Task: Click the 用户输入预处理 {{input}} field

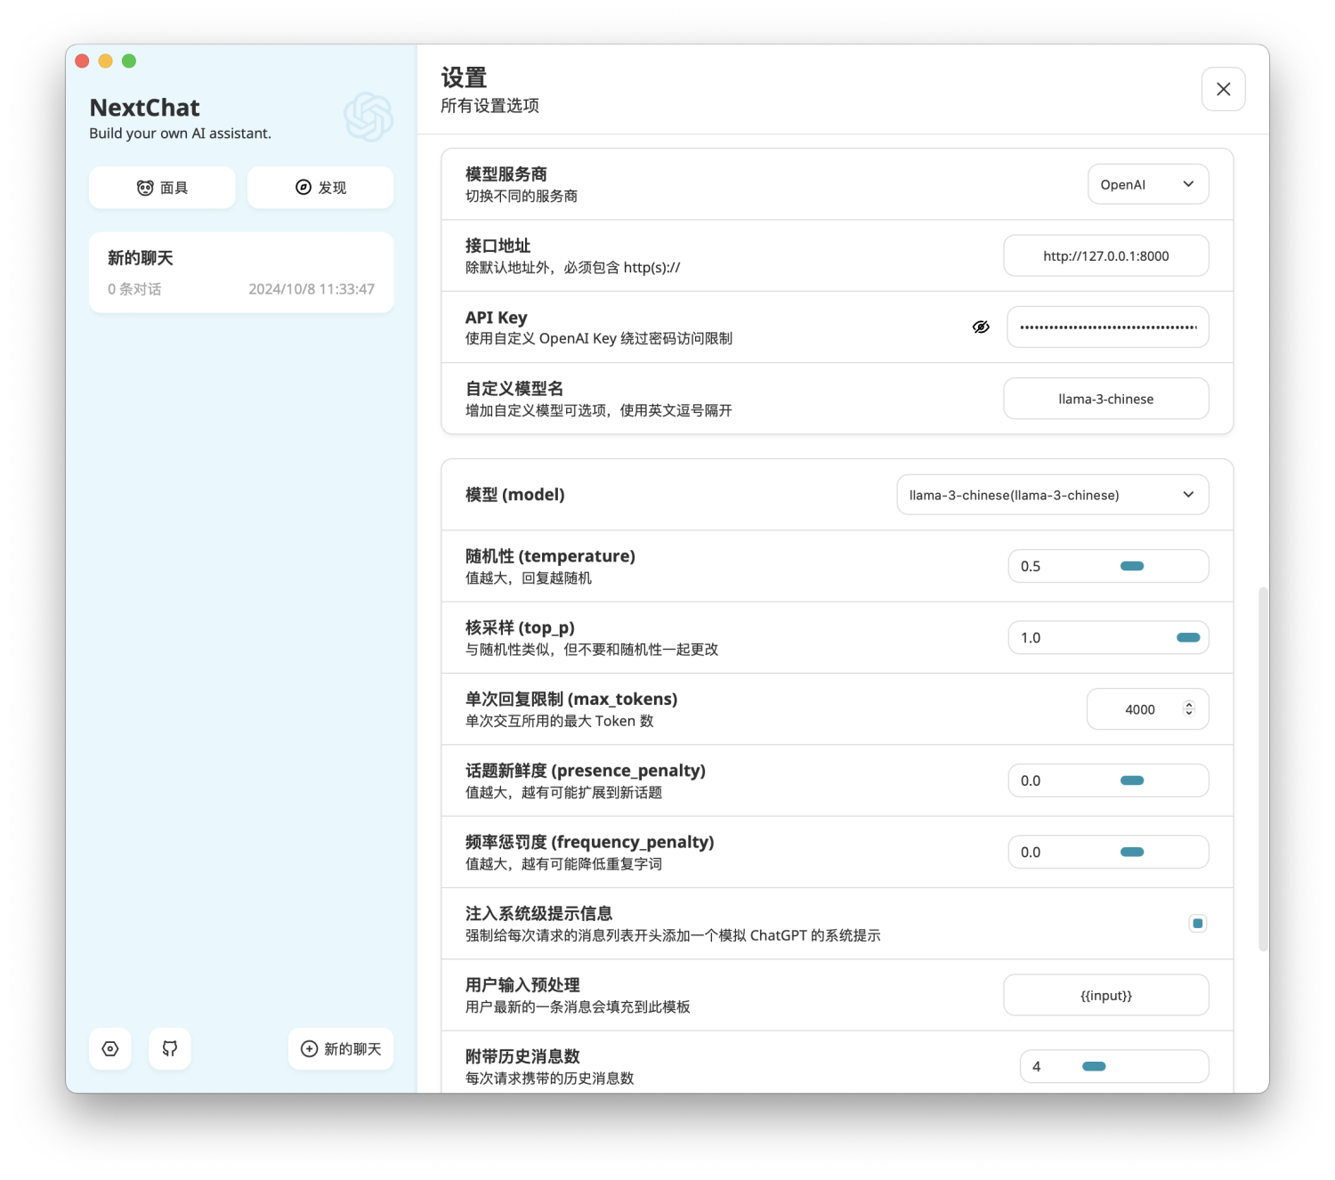Action: pos(1105,995)
